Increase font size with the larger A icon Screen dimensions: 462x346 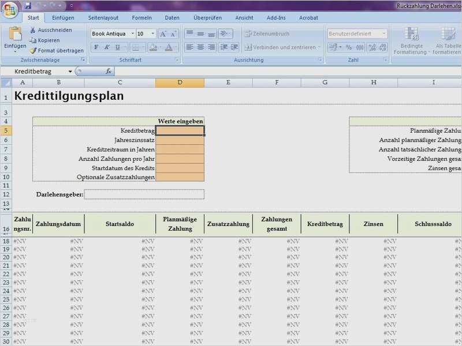tap(163, 33)
